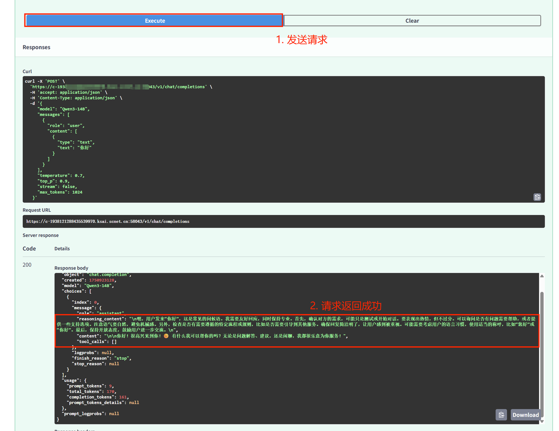Click the "logprobs": null line
This screenshot has width=559, height=431.
click(x=93, y=352)
